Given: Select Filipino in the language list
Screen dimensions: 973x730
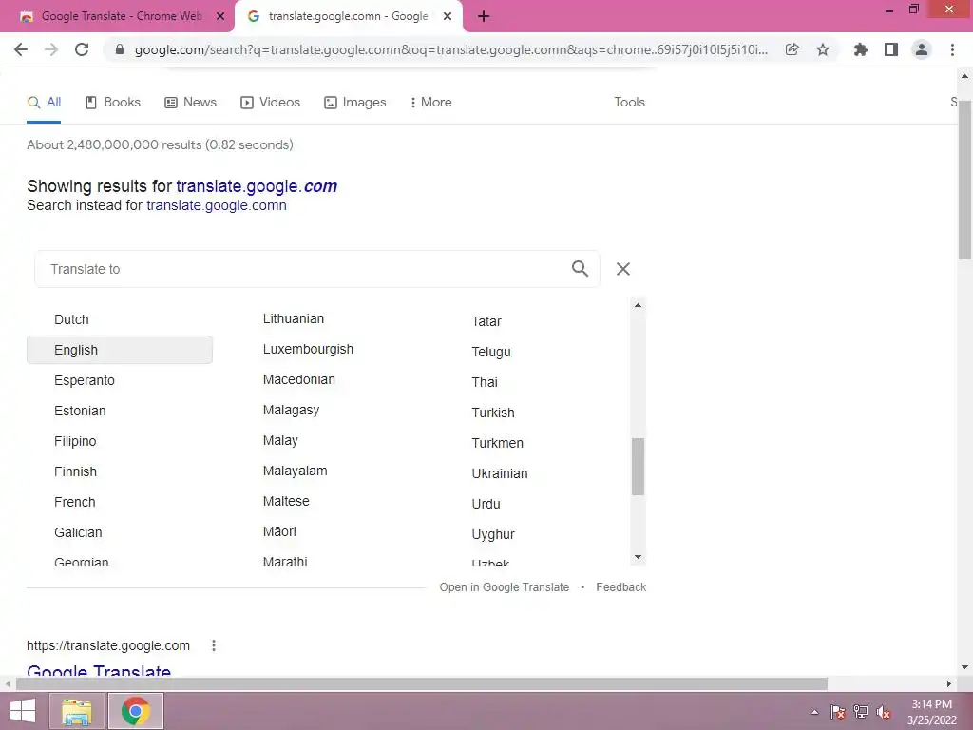Looking at the screenshot, I should 75,441.
